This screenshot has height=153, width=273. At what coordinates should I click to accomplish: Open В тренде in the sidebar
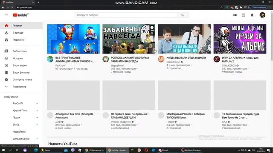click(x=21, y=33)
